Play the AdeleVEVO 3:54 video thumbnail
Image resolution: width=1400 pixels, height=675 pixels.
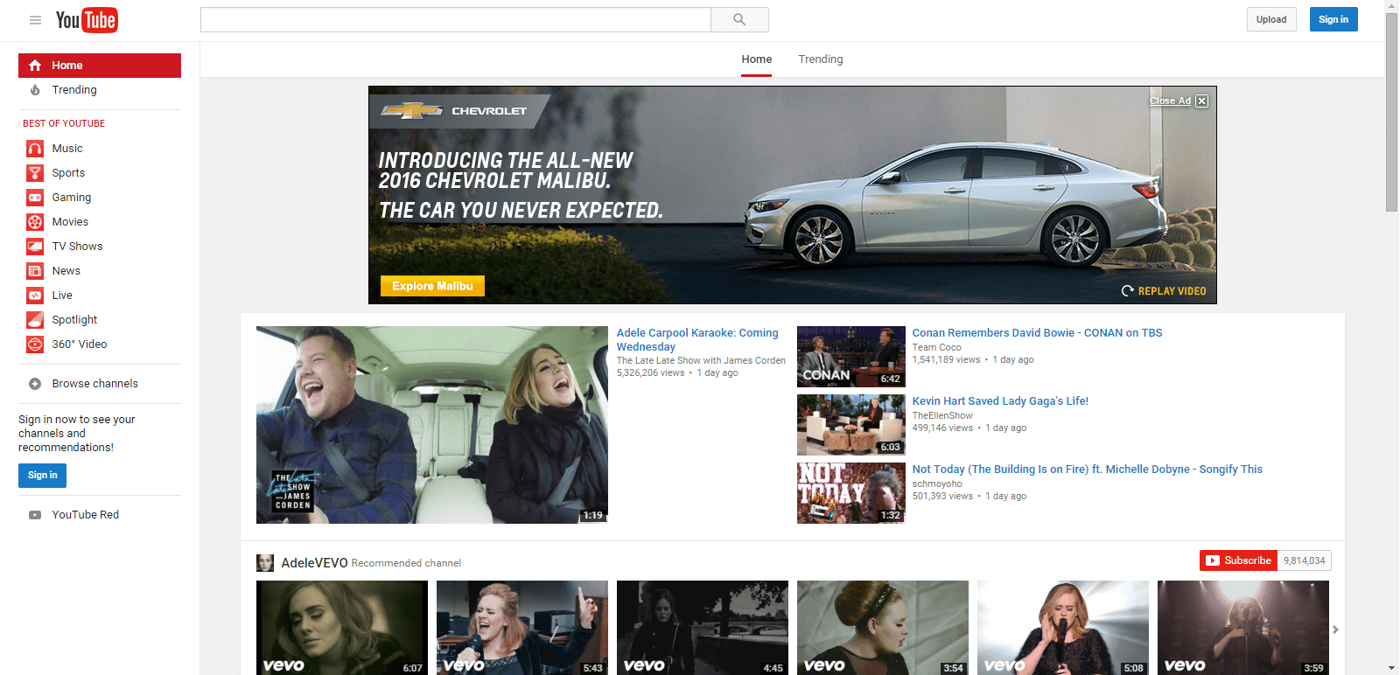pyautogui.click(x=883, y=628)
